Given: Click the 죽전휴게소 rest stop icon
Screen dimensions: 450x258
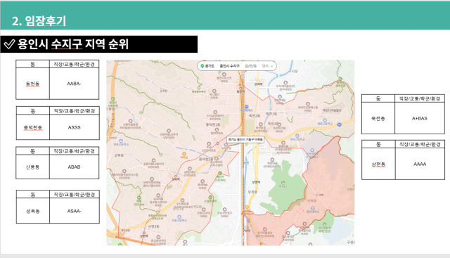Looking at the screenshot, I should point(246,107).
